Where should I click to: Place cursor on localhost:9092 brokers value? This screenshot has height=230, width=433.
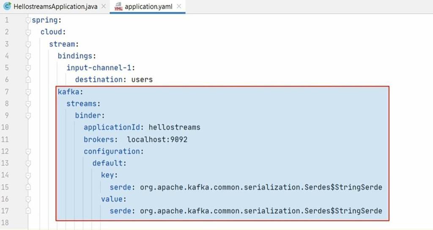157,139
